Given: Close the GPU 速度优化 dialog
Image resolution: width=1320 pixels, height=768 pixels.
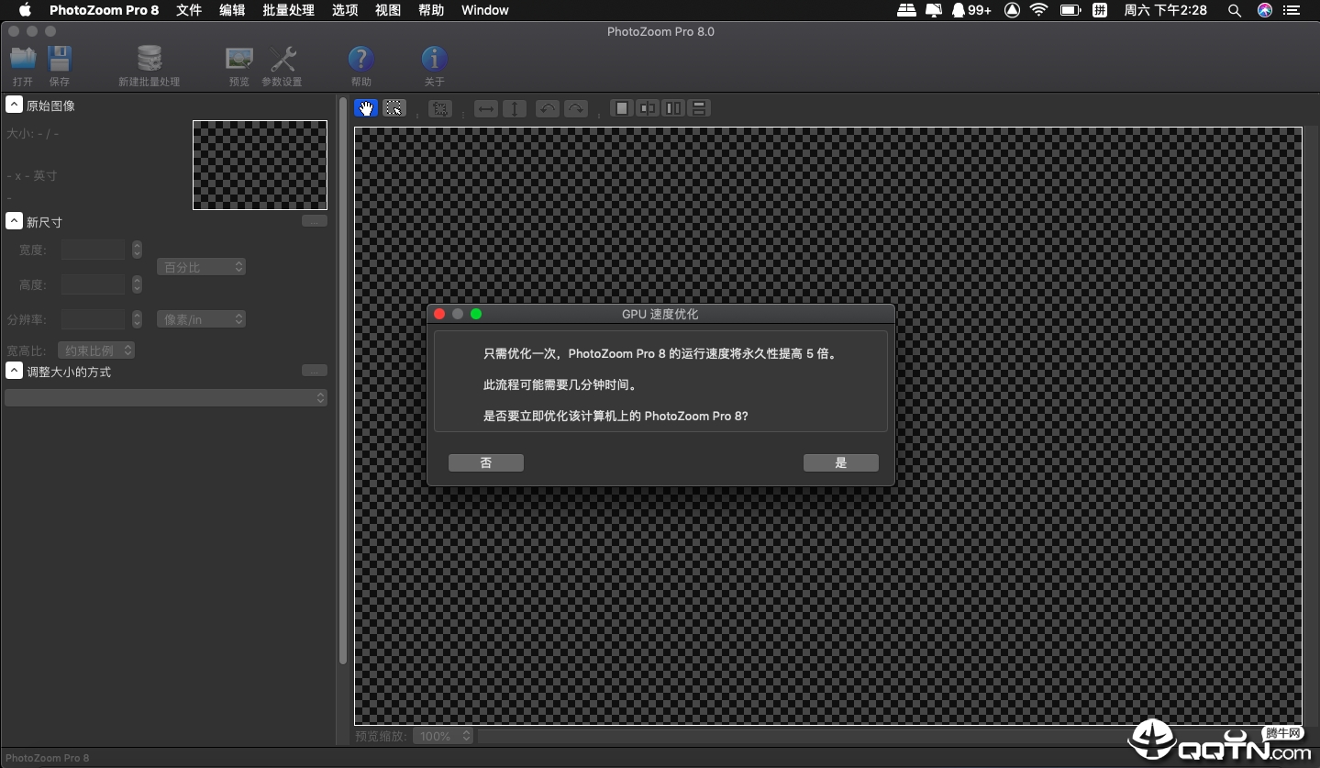Looking at the screenshot, I should [x=439, y=314].
